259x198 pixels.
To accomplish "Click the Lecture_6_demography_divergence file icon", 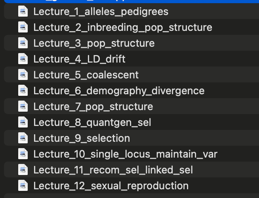I will (23, 91).
